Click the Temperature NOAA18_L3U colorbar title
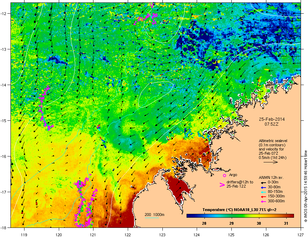 tap(239, 210)
